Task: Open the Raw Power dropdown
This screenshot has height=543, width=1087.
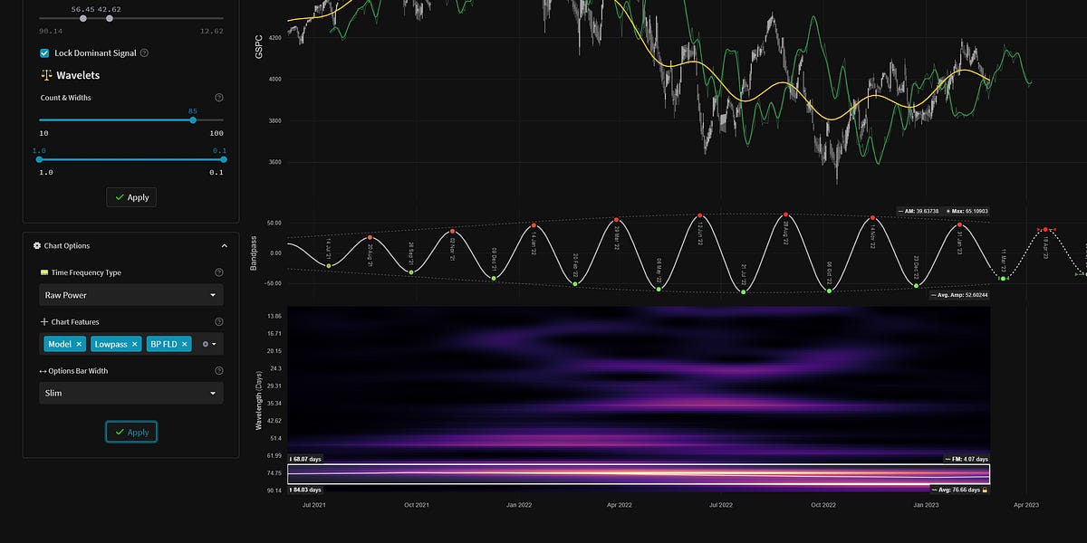Action: pyautogui.click(x=131, y=294)
